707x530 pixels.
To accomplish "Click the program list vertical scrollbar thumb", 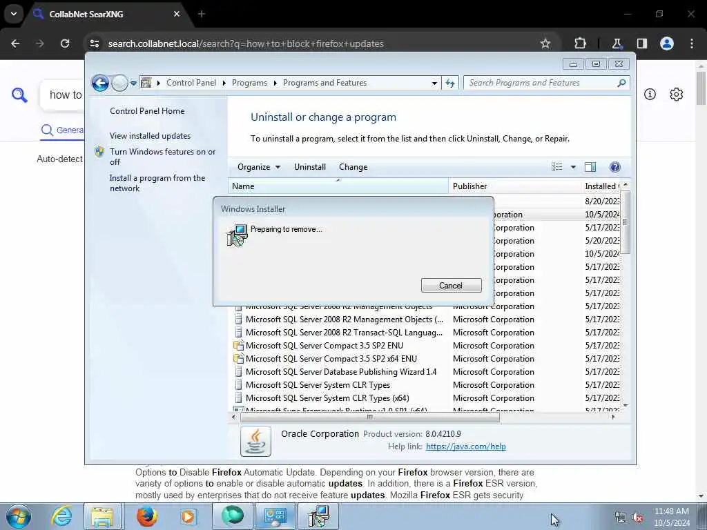I will click(624, 222).
